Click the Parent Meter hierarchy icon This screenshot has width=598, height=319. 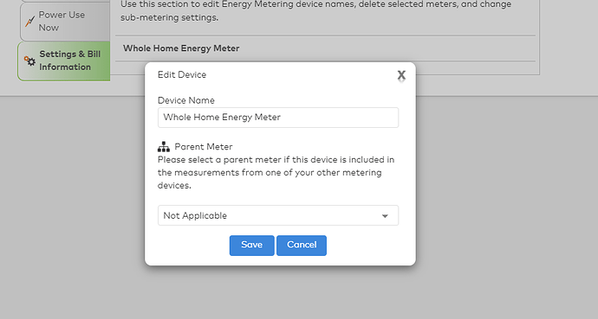[164, 147]
